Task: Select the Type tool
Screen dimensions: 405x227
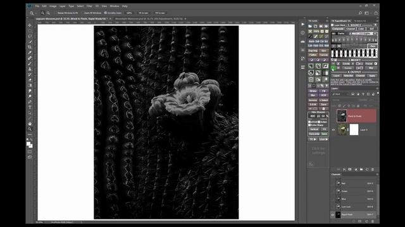Action: point(30,107)
